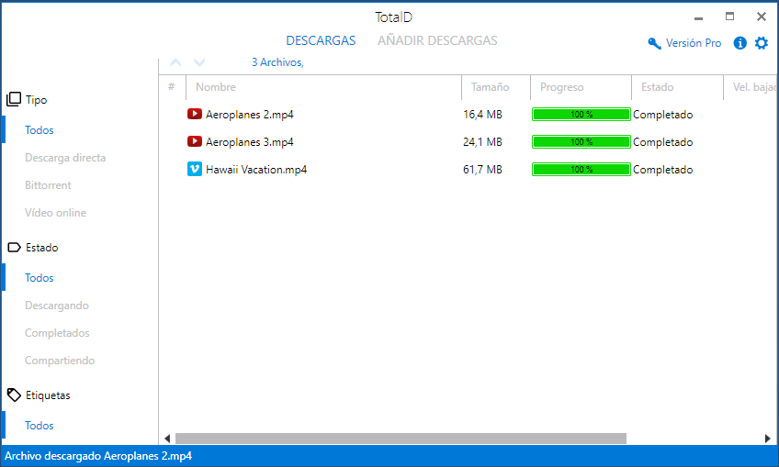Click the scrollbar right arrow
The width and height of the screenshot is (779, 467).
(x=767, y=439)
